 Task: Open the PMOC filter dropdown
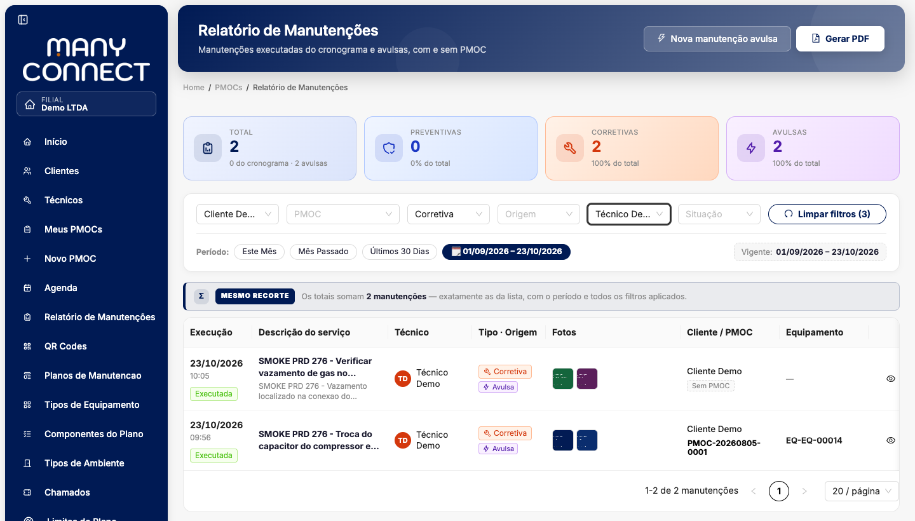343,214
